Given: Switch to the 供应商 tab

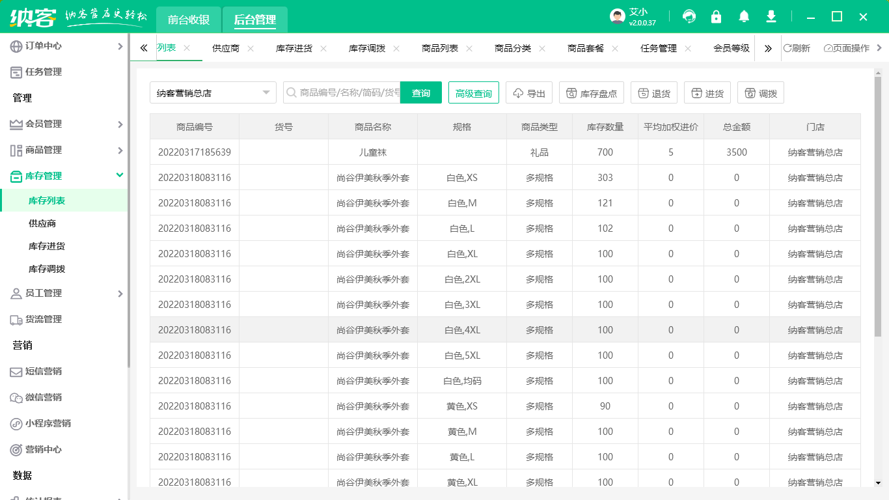Looking at the screenshot, I should point(225,48).
